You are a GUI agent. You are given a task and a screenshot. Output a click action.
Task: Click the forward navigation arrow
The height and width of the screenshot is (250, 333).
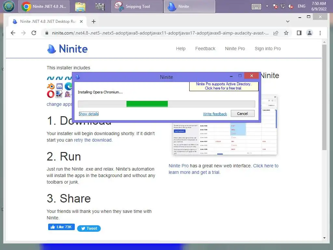(23, 33)
